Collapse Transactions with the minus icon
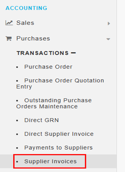Image resolution: width=125 pixels, height=172 pixels. [x=73, y=53]
